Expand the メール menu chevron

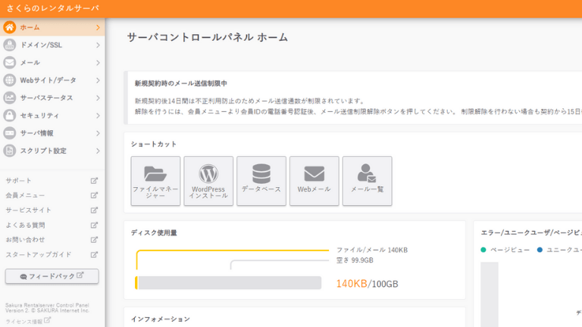(x=98, y=63)
